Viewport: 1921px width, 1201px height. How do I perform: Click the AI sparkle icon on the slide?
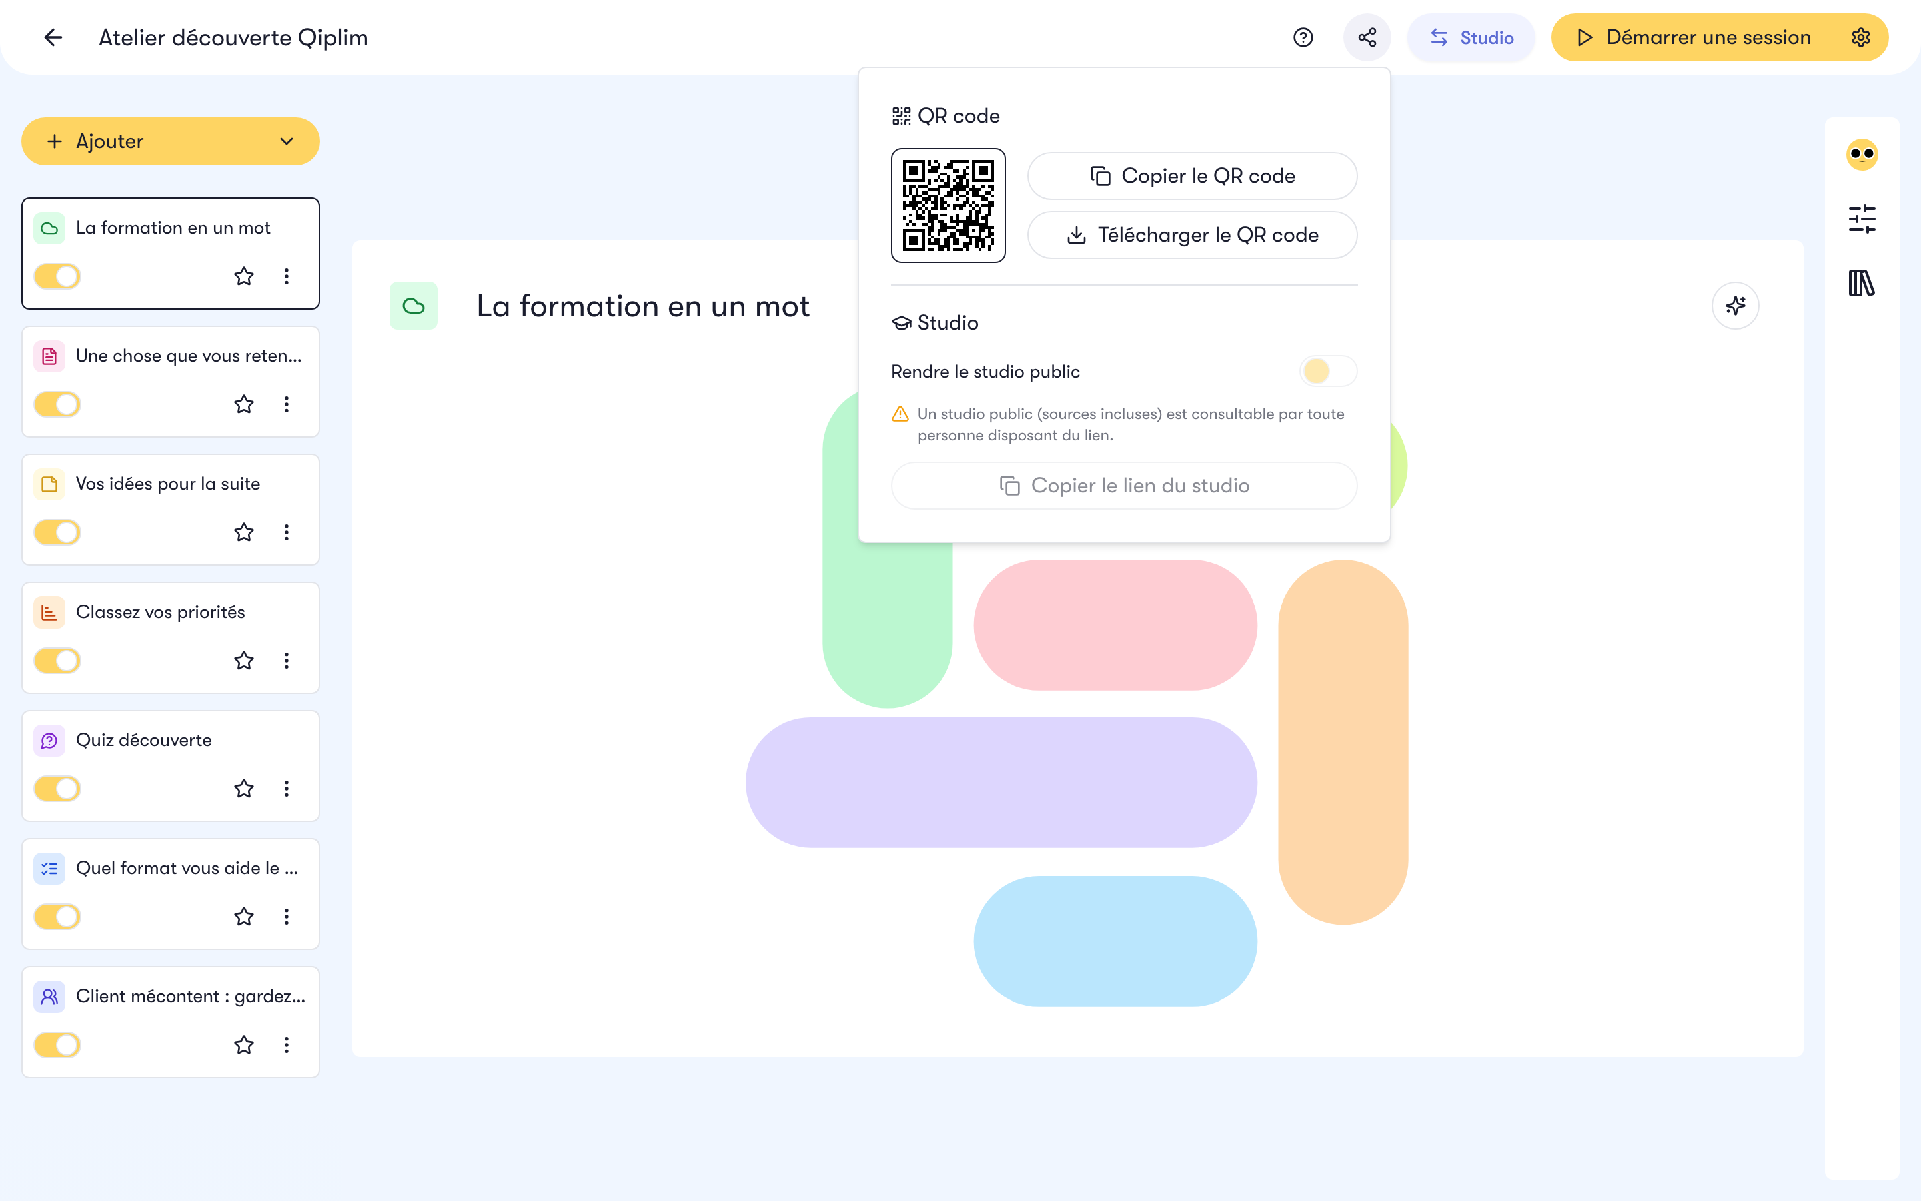click(1736, 306)
